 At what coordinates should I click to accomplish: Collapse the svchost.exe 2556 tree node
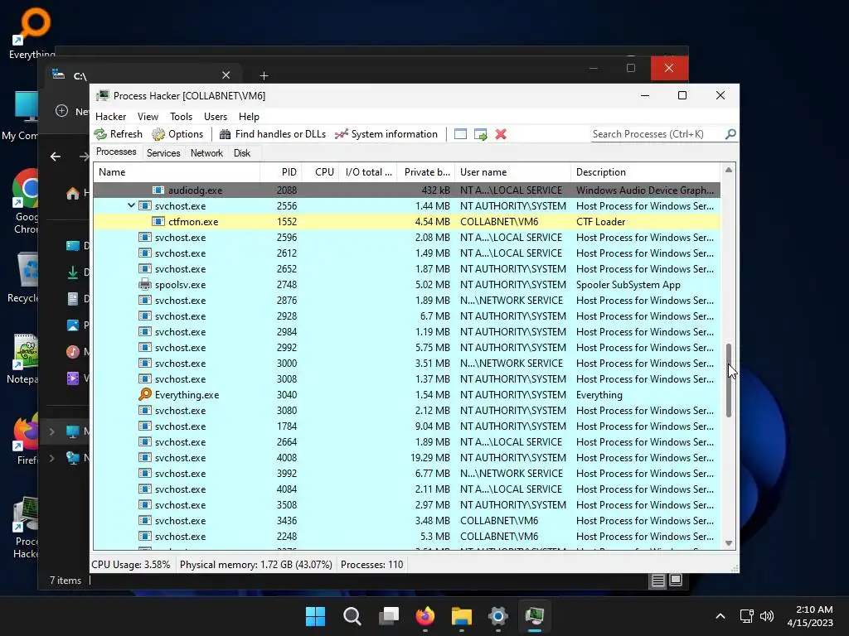[131, 205]
